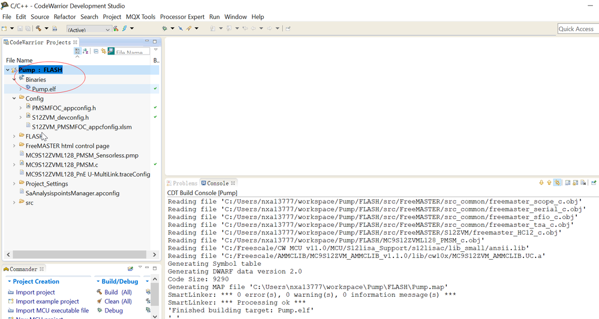599x319 pixels.
Task: Click the Projects panel horizontal scrollbar
Action: [80, 254]
